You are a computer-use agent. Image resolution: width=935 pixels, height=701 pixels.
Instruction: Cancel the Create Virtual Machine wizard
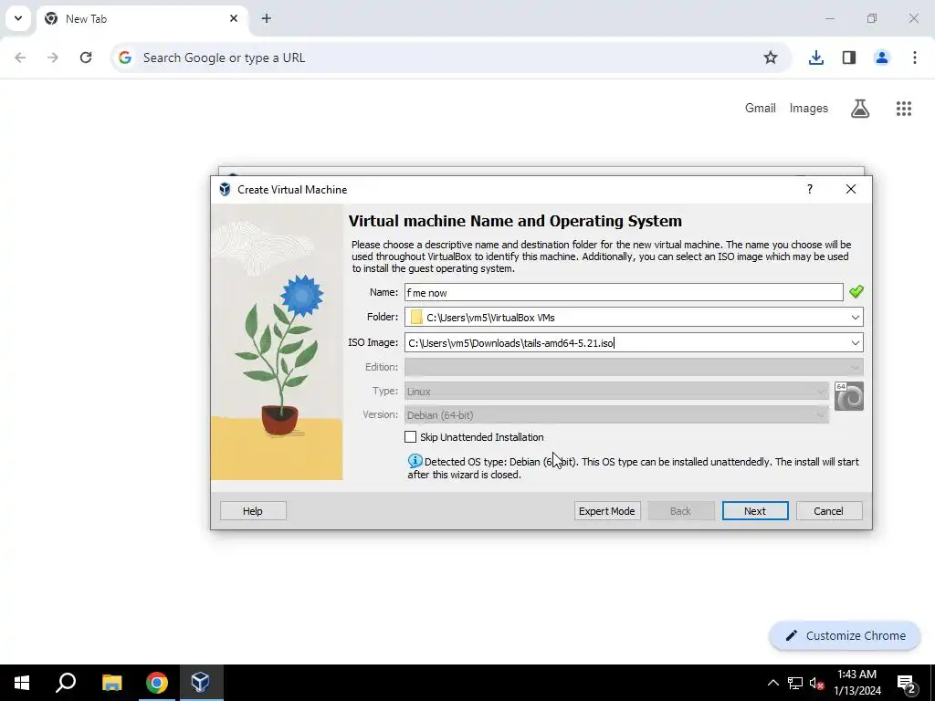tap(829, 511)
